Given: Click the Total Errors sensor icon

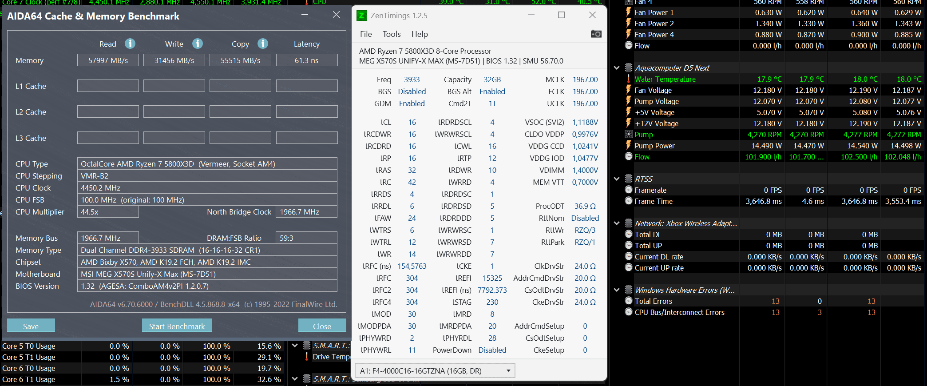Looking at the screenshot, I should tap(628, 301).
